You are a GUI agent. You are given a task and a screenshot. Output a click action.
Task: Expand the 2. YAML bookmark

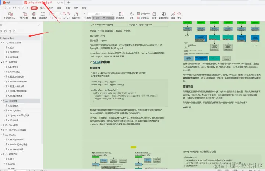click(4, 72)
